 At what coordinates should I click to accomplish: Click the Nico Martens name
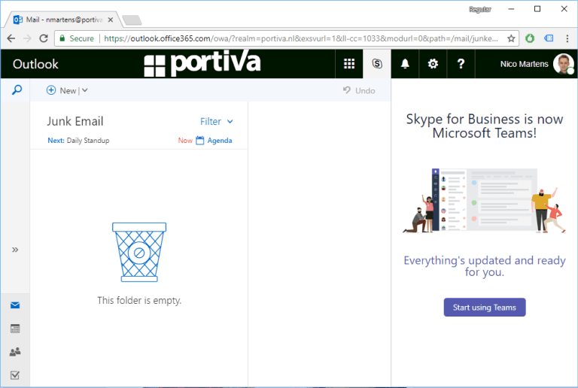(x=524, y=64)
